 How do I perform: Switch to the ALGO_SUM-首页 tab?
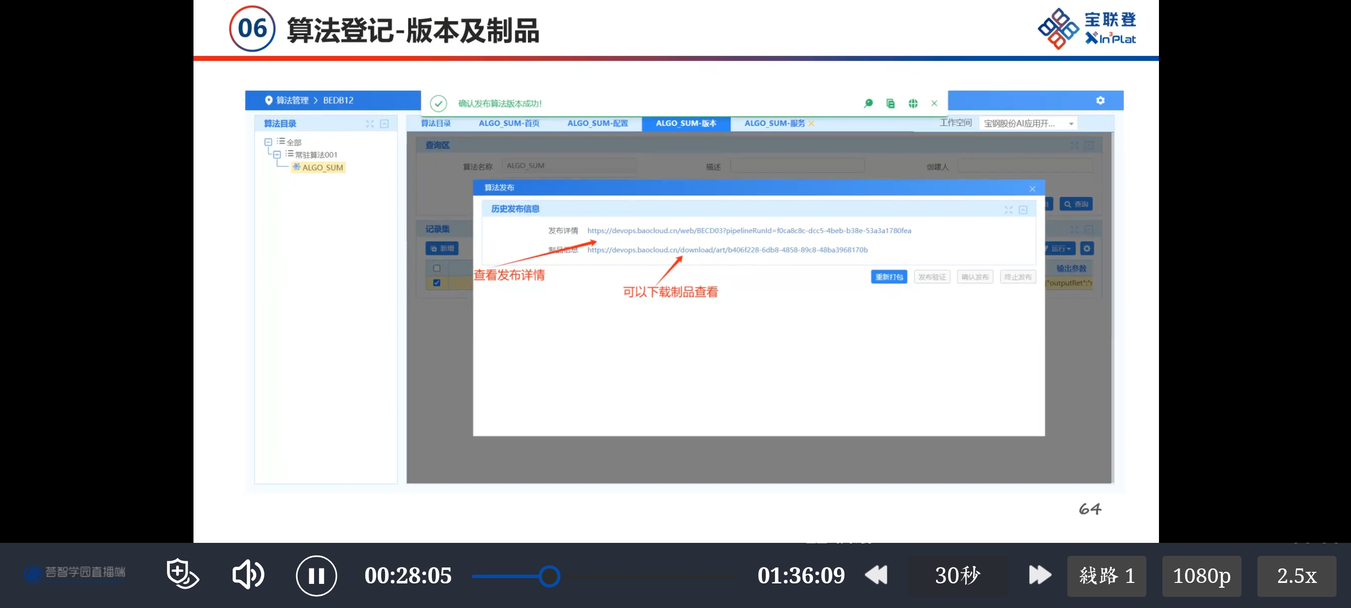[x=509, y=123]
